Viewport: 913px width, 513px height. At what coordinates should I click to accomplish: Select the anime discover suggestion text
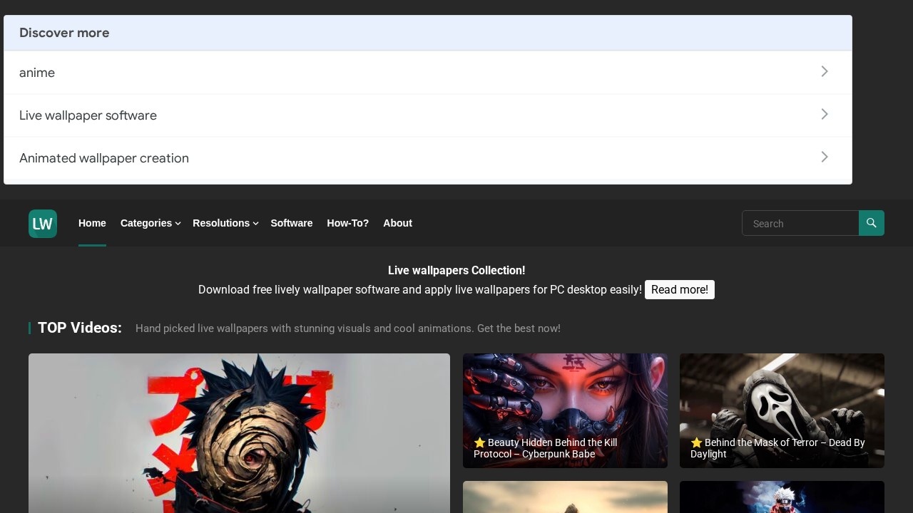click(37, 73)
